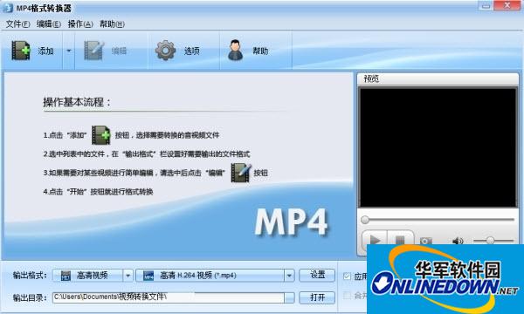Screen dimensions: 524x314
Task: Click the 高清视频 category icon
Action: point(65,276)
